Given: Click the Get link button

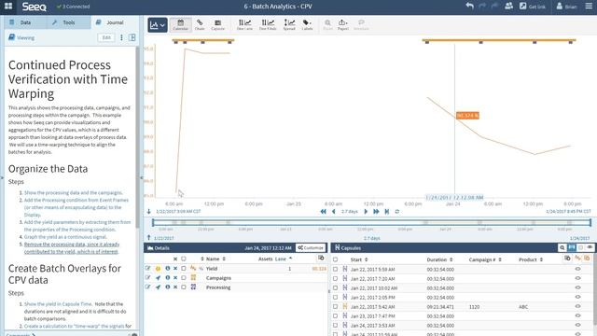Looking at the screenshot, I should point(533,7).
